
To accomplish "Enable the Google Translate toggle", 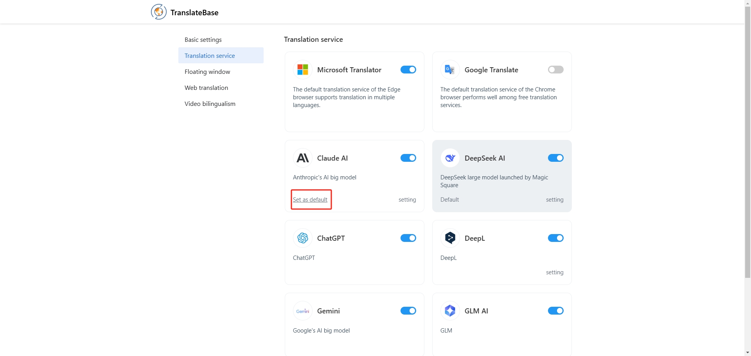I will click(x=555, y=70).
